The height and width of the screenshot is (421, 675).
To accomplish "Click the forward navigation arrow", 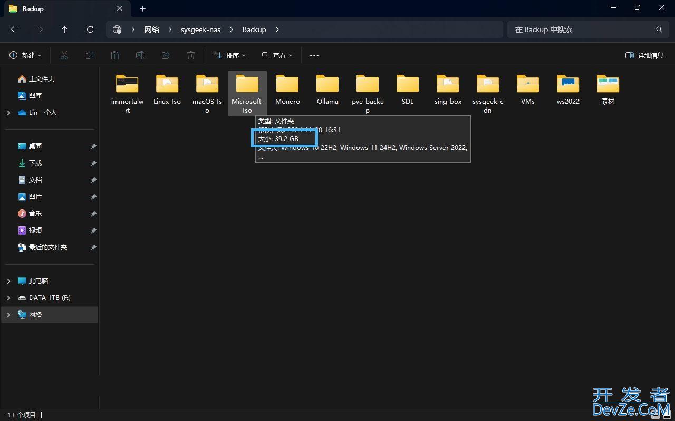I will (x=40, y=29).
